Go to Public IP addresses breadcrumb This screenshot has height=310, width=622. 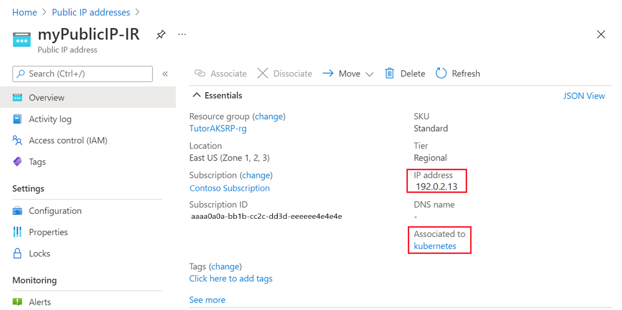[91, 12]
